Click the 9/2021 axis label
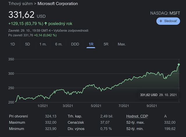The image size is (186, 137). 152,106
